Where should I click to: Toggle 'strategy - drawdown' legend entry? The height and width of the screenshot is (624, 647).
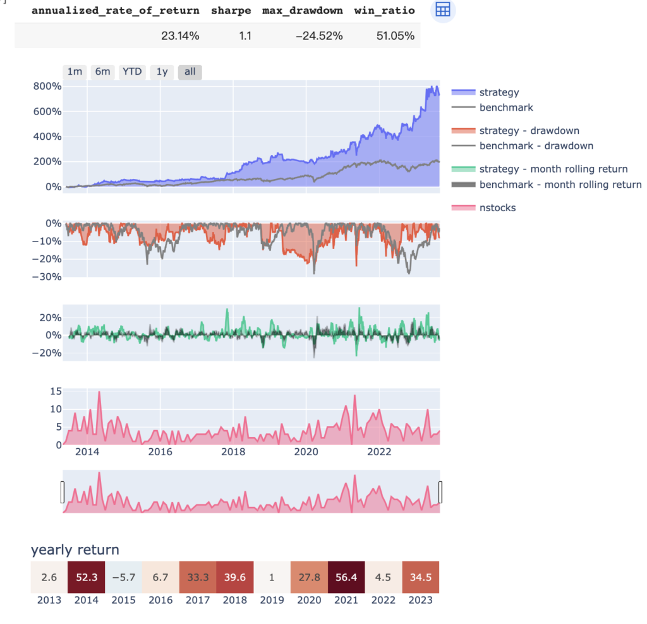(x=516, y=130)
